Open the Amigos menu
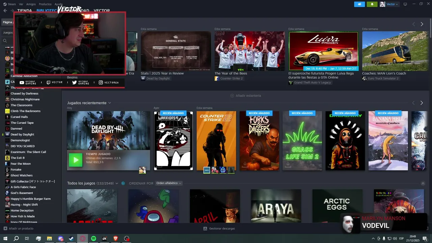Viewport: 432px width, 243px height. [31, 4]
